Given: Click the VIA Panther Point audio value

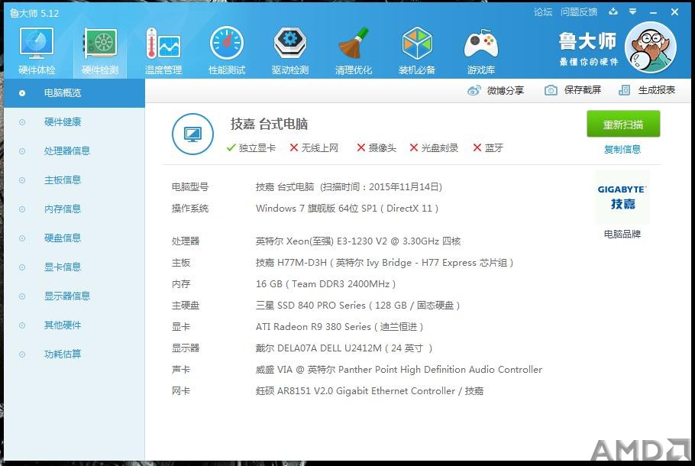Looking at the screenshot, I should (x=399, y=370).
